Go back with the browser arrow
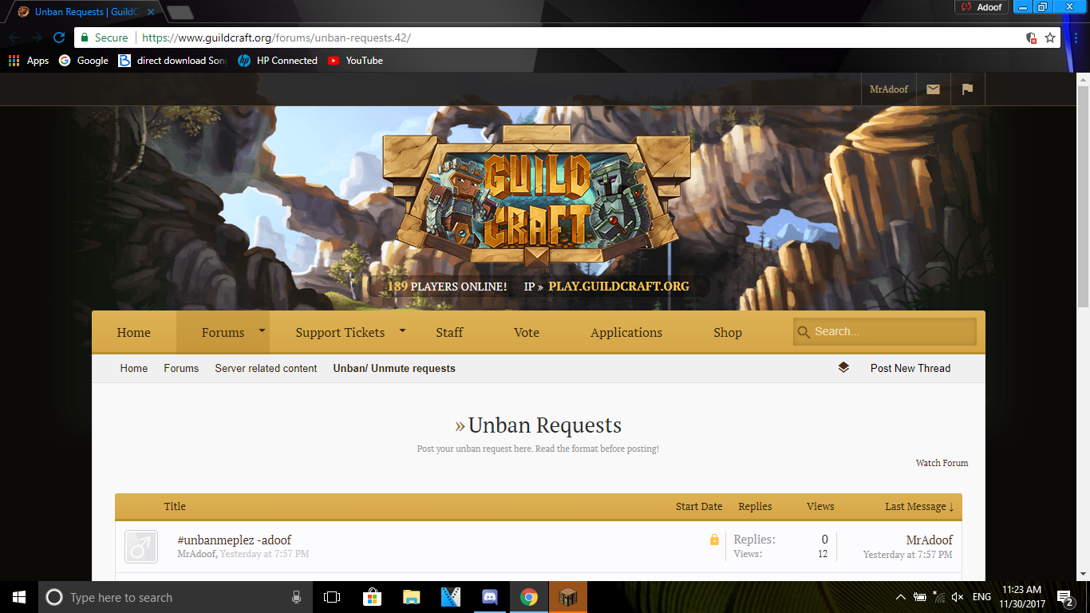The height and width of the screenshot is (613, 1090). click(x=15, y=38)
